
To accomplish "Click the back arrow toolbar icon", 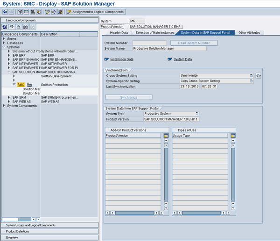I will tap(5, 12).
